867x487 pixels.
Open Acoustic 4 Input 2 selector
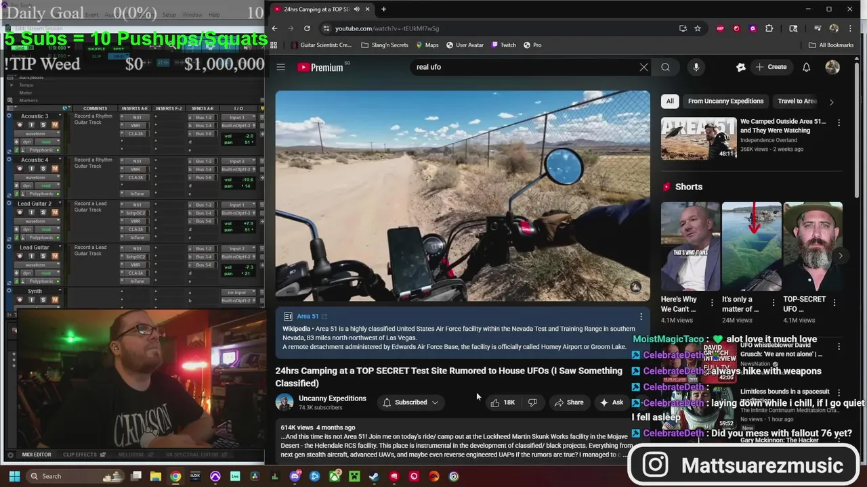tap(238, 162)
